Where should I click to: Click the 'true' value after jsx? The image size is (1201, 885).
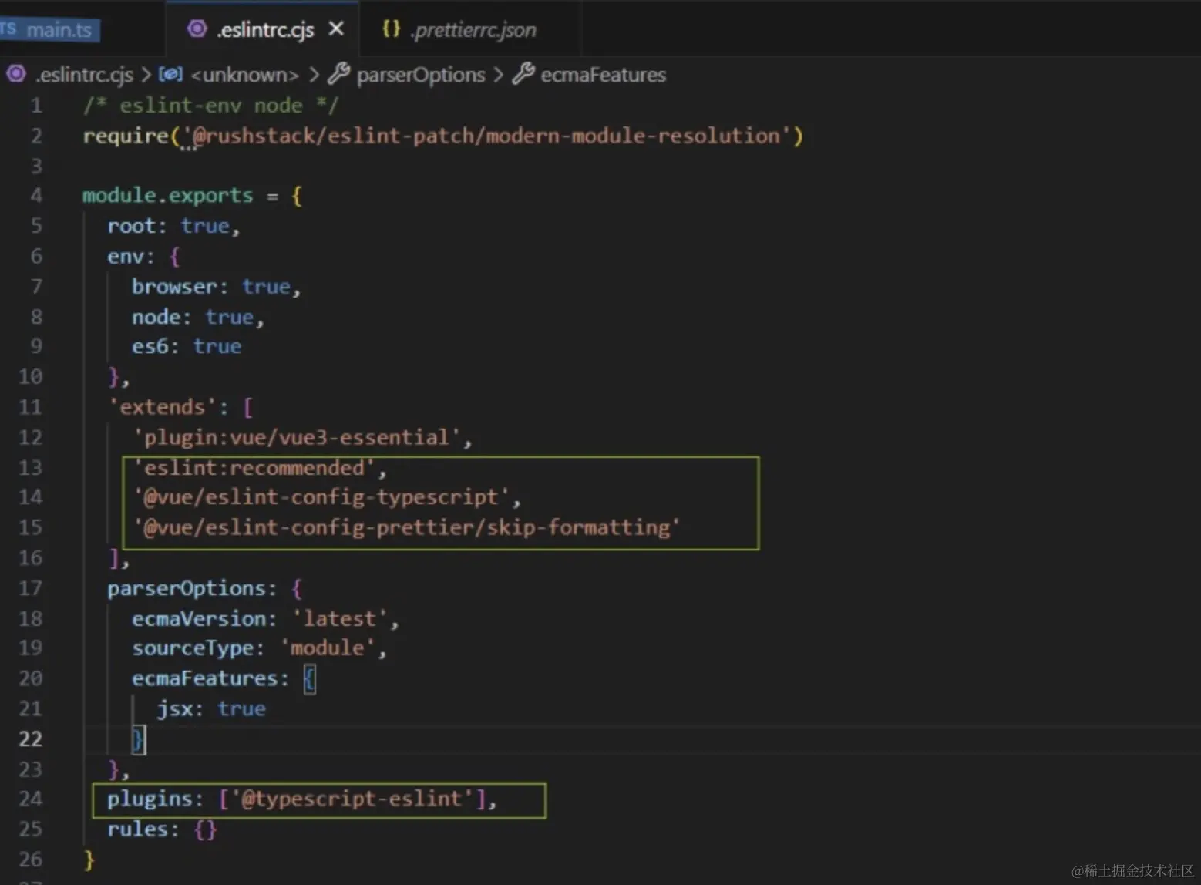point(241,709)
